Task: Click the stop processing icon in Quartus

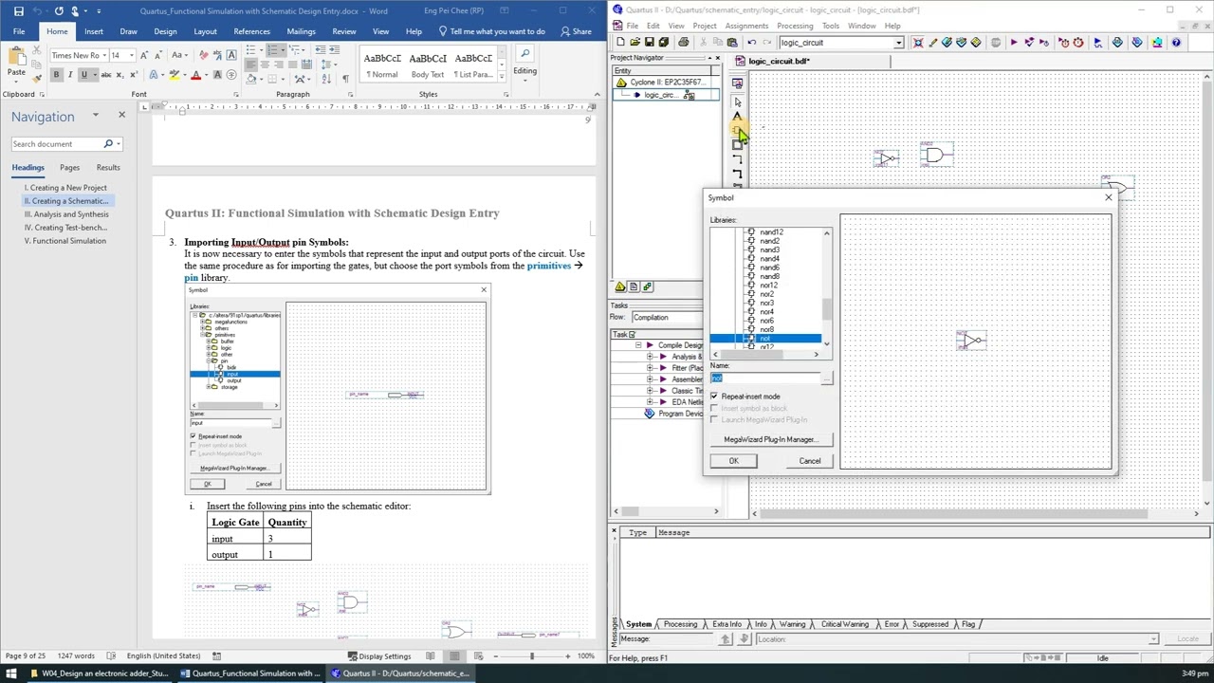Action: (x=995, y=43)
